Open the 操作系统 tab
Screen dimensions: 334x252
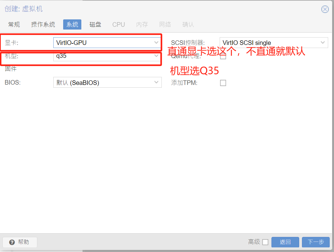(43, 25)
